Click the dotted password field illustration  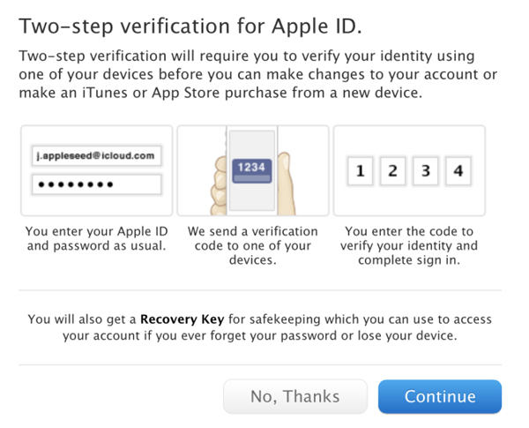tap(96, 184)
